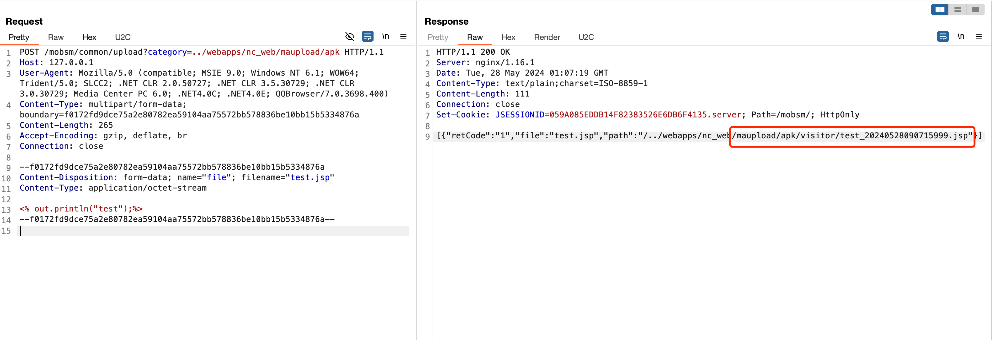Open Request U2C tab
Viewport: 992px width, 340px height.
coord(123,37)
